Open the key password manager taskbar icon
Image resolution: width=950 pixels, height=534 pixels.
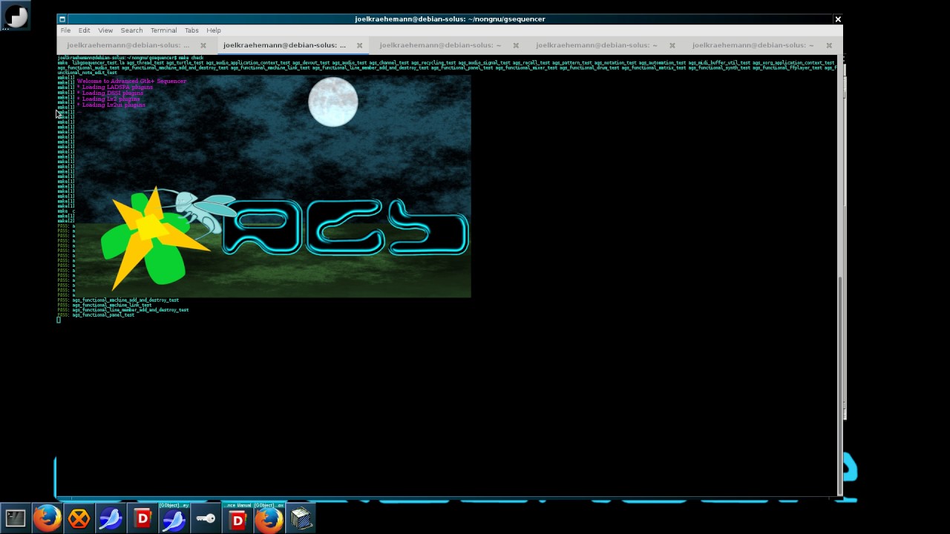coord(206,518)
